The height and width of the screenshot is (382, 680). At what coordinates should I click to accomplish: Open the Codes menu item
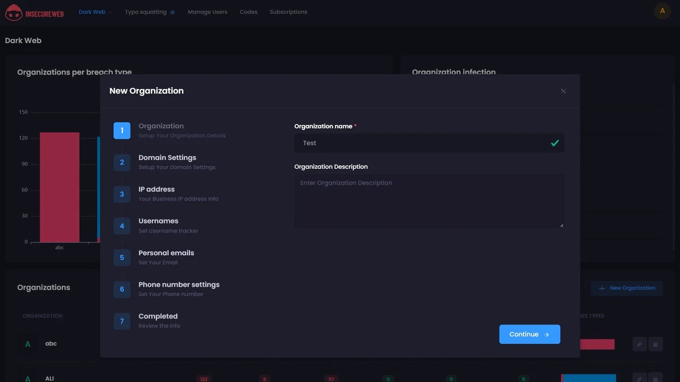248,12
